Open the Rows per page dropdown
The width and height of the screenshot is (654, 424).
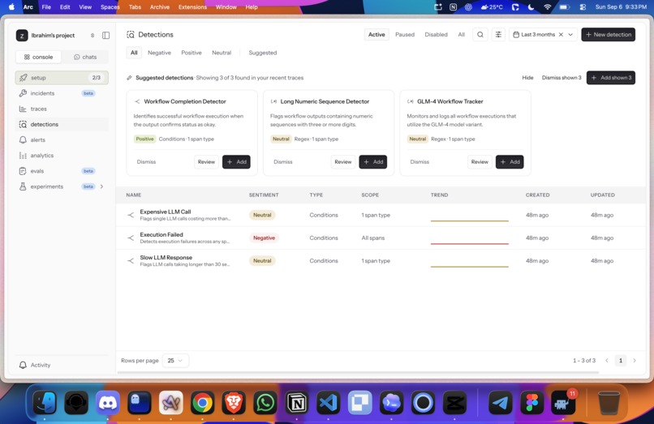coord(175,361)
